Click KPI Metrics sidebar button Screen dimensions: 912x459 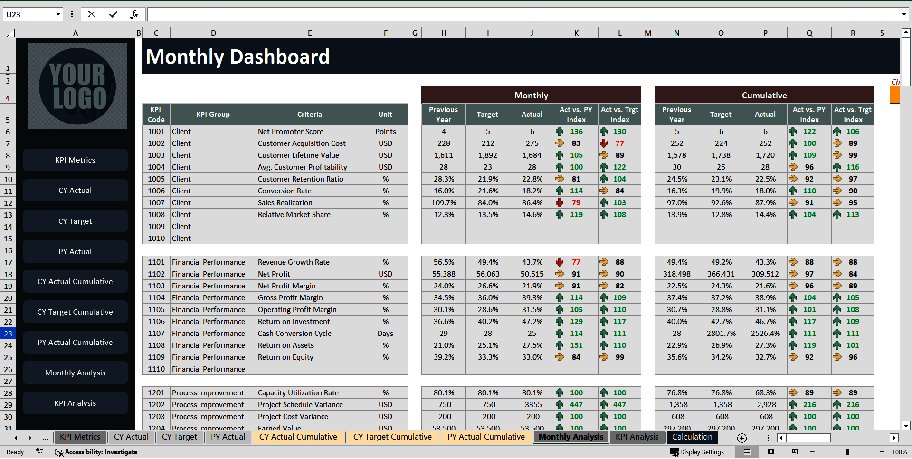point(75,160)
